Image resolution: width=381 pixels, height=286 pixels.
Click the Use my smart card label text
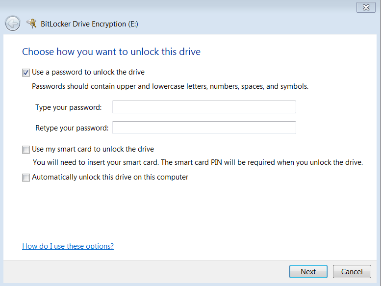[93, 149]
